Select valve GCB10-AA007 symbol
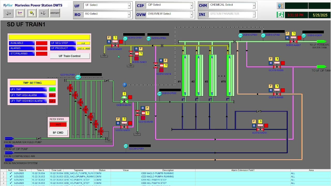The image size is (331, 186). 293,40
